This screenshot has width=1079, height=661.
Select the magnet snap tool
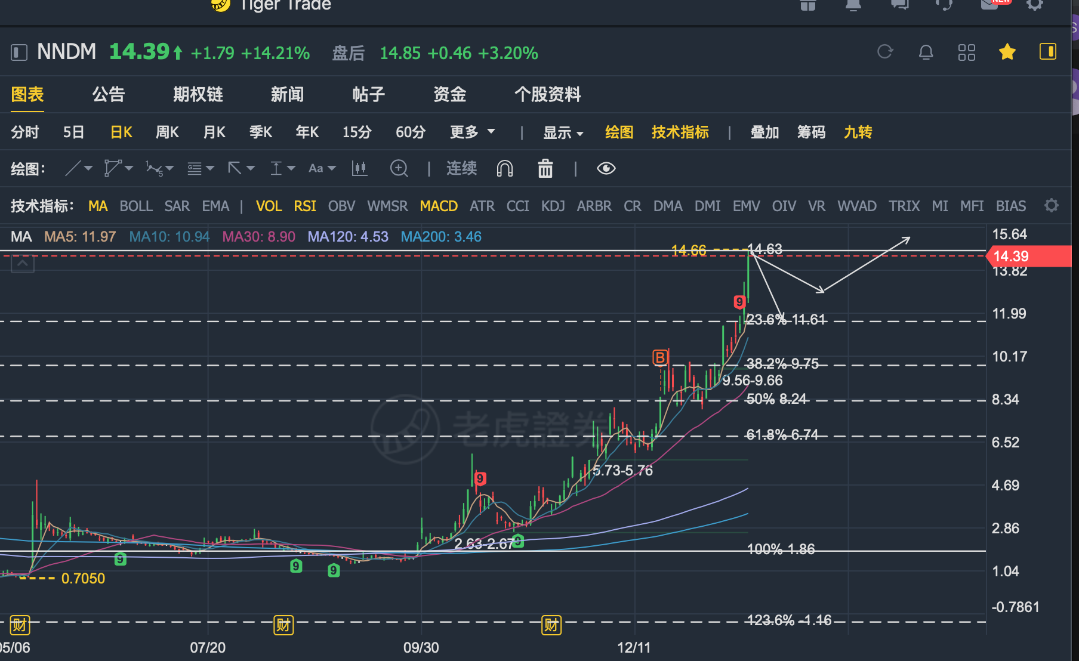click(x=505, y=169)
